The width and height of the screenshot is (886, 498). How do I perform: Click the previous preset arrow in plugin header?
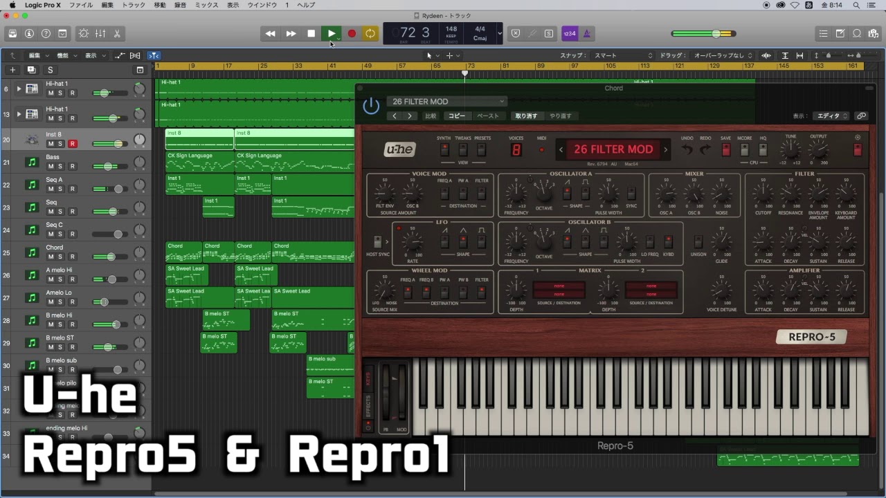pyautogui.click(x=395, y=116)
